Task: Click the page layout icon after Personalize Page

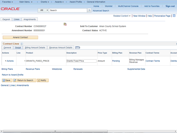Action: pyautogui.click(x=174, y=16)
